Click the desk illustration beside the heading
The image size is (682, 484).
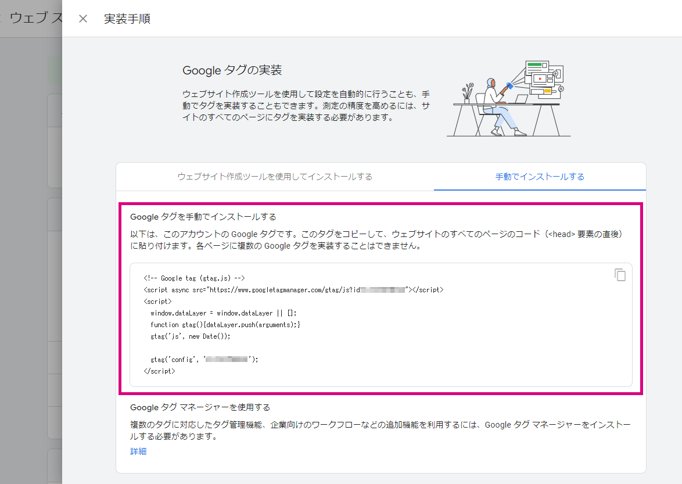tap(509, 98)
